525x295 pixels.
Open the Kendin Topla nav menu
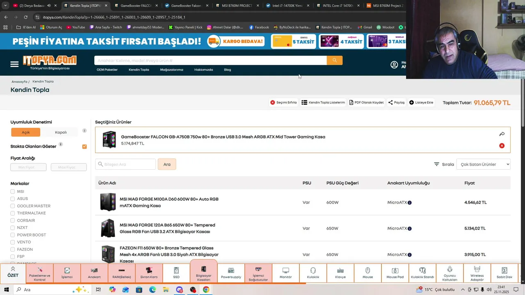[x=139, y=70]
